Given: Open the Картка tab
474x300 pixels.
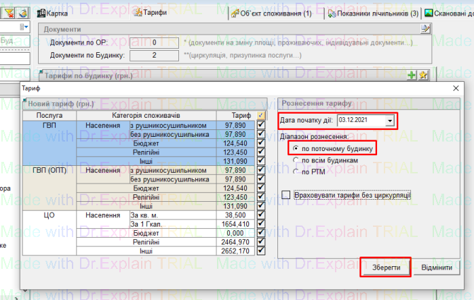Looking at the screenshot, I should (x=66, y=12).
